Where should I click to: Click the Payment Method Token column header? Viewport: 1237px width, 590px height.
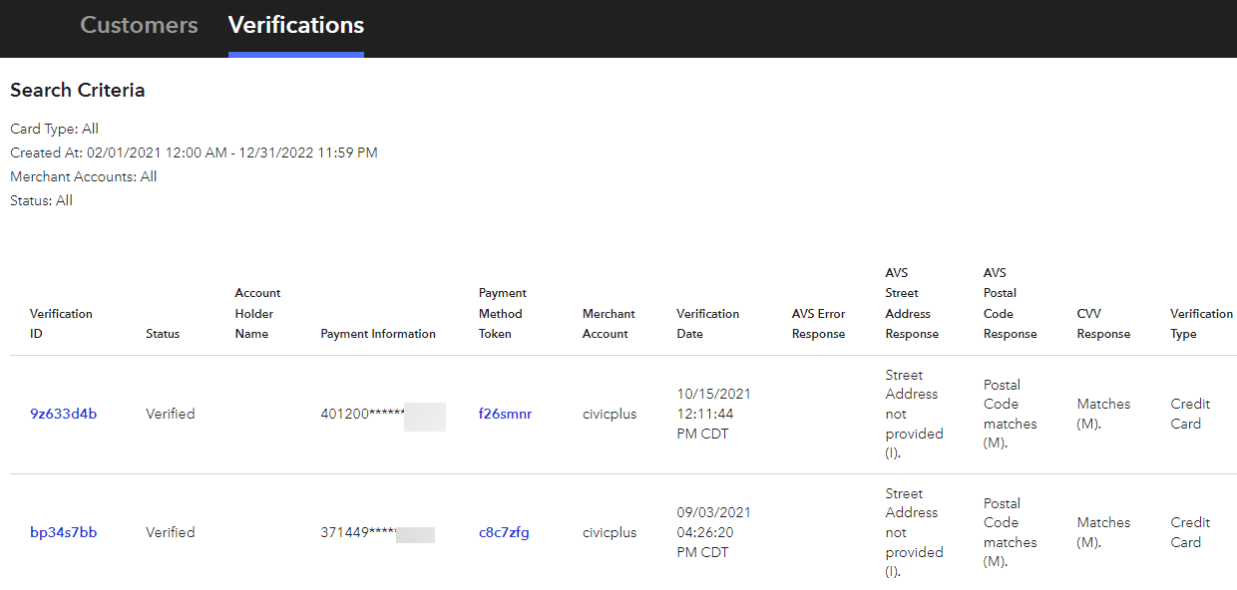tap(503, 313)
